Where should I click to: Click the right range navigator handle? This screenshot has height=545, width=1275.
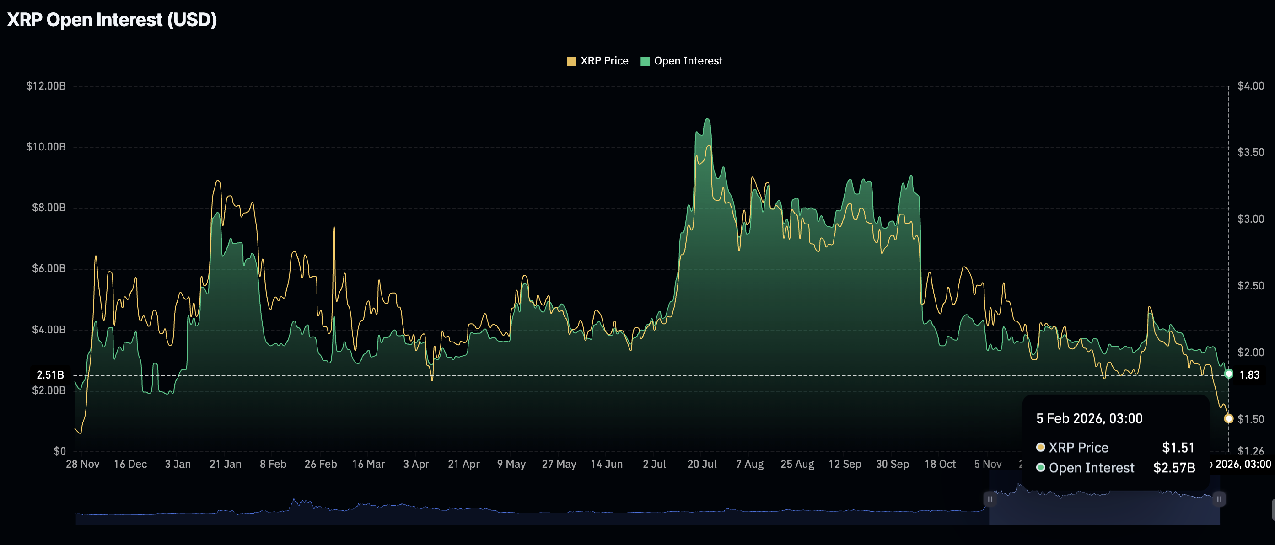point(1219,499)
